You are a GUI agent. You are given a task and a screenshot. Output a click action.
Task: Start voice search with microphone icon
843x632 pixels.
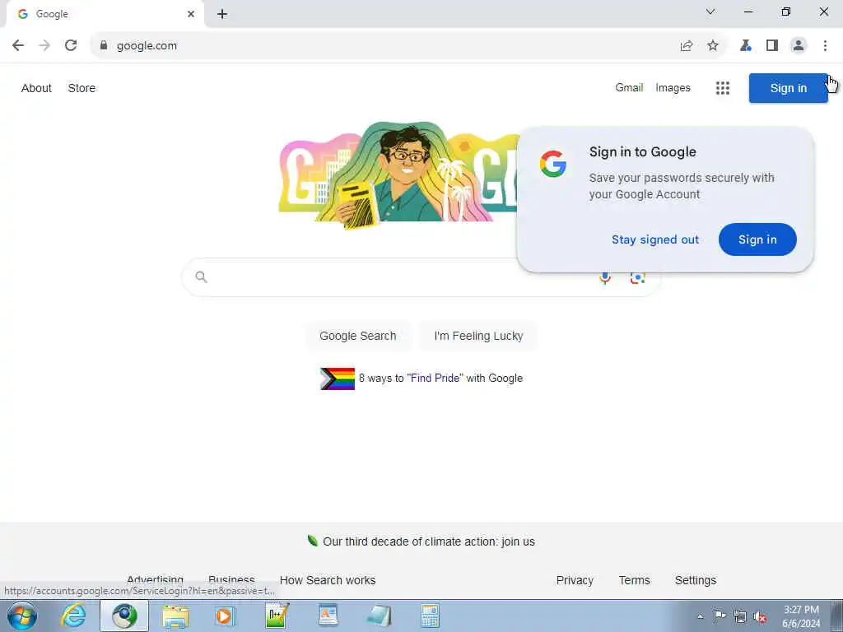coord(605,278)
